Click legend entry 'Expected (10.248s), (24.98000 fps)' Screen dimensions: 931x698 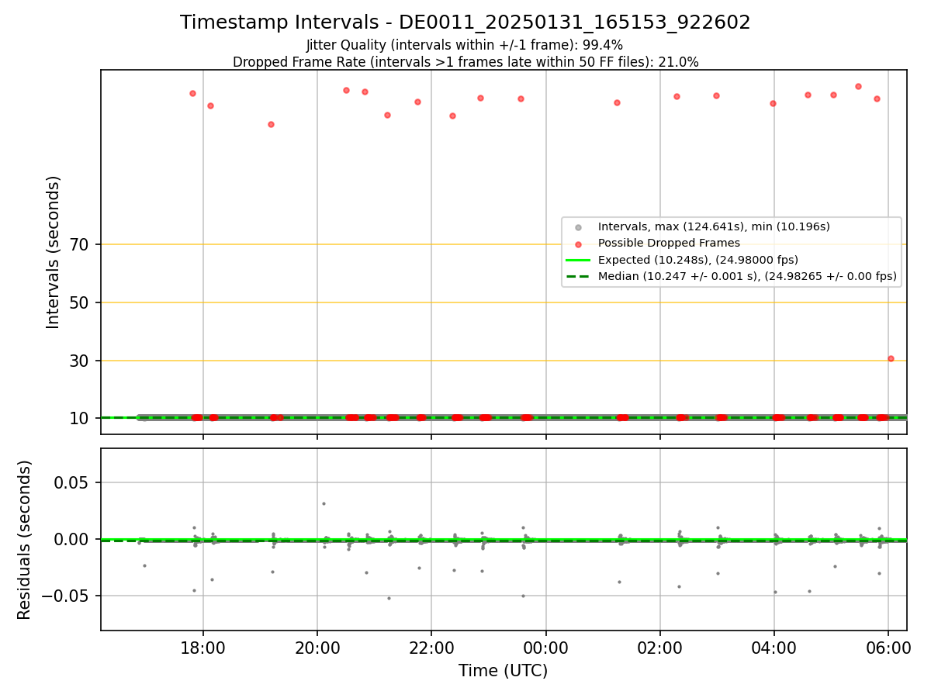click(697, 260)
